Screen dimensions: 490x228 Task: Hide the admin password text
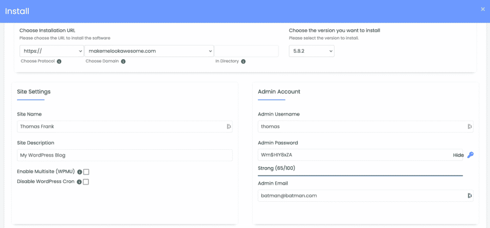pos(458,155)
